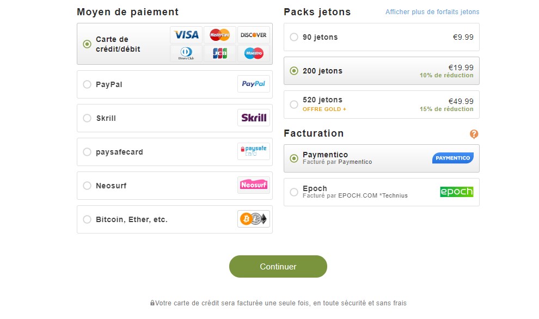This screenshot has width=539, height=319.
Task: Select the 200 jetons pack option
Action: click(x=382, y=71)
